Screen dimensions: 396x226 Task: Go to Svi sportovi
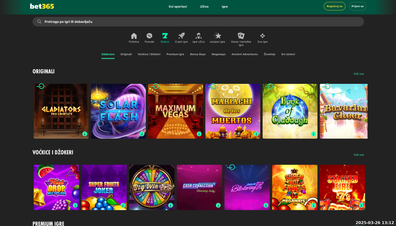pyautogui.click(x=178, y=7)
